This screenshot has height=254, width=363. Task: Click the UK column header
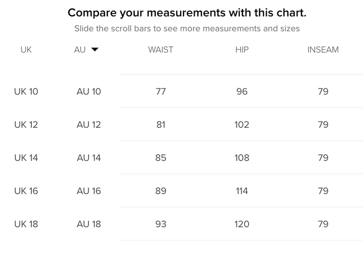click(26, 50)
